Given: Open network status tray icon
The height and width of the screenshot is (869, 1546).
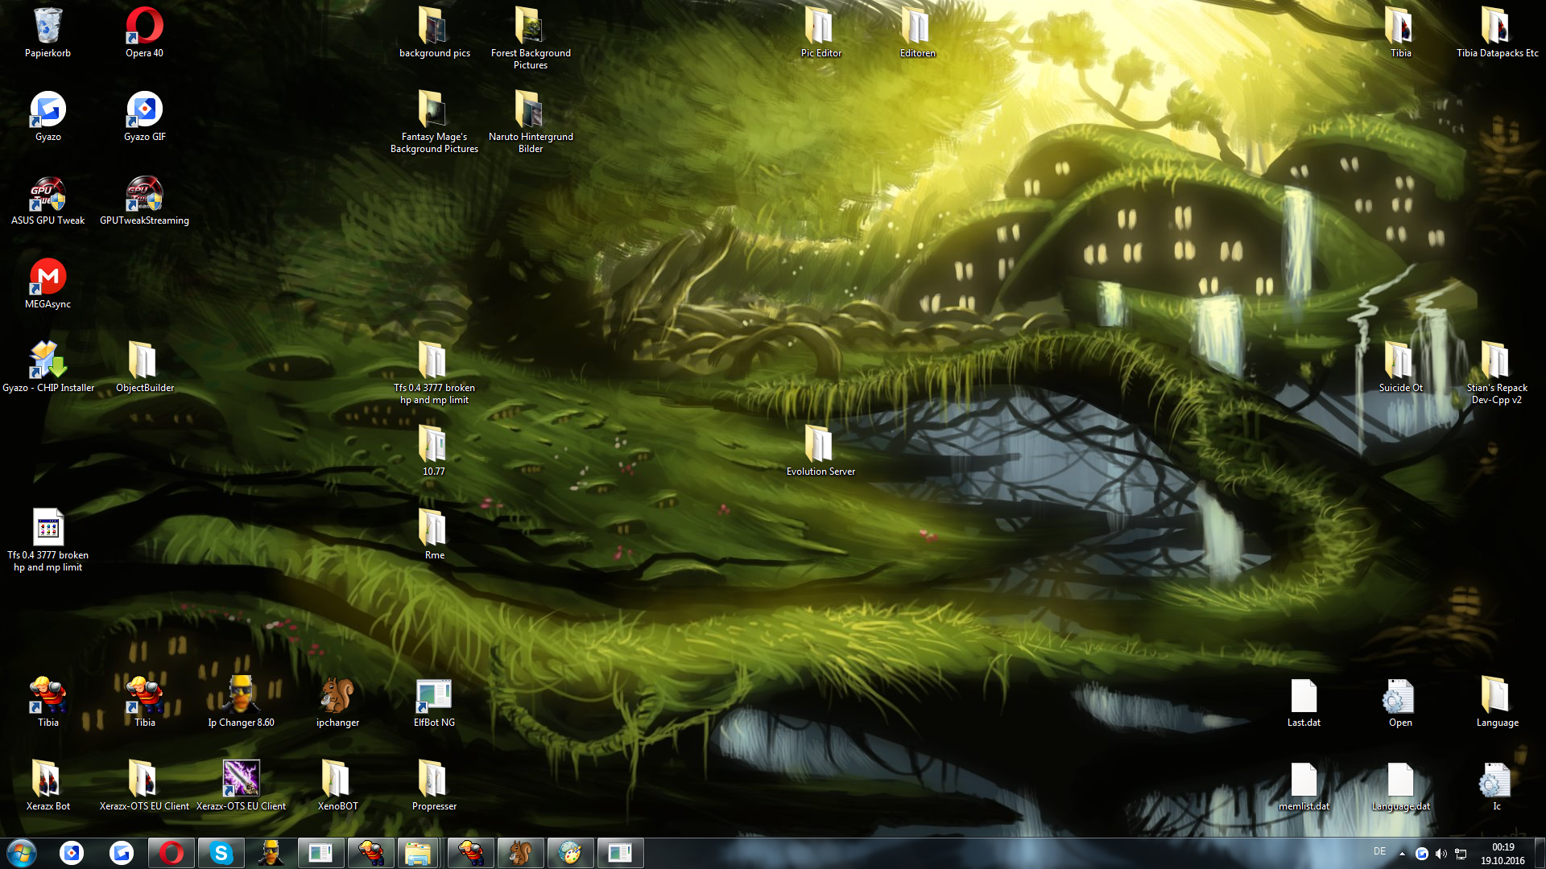Looking at the screenshot, I should (1461, 854).
